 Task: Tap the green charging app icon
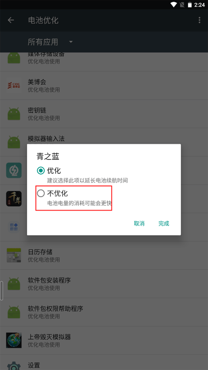tap(14, 170)
